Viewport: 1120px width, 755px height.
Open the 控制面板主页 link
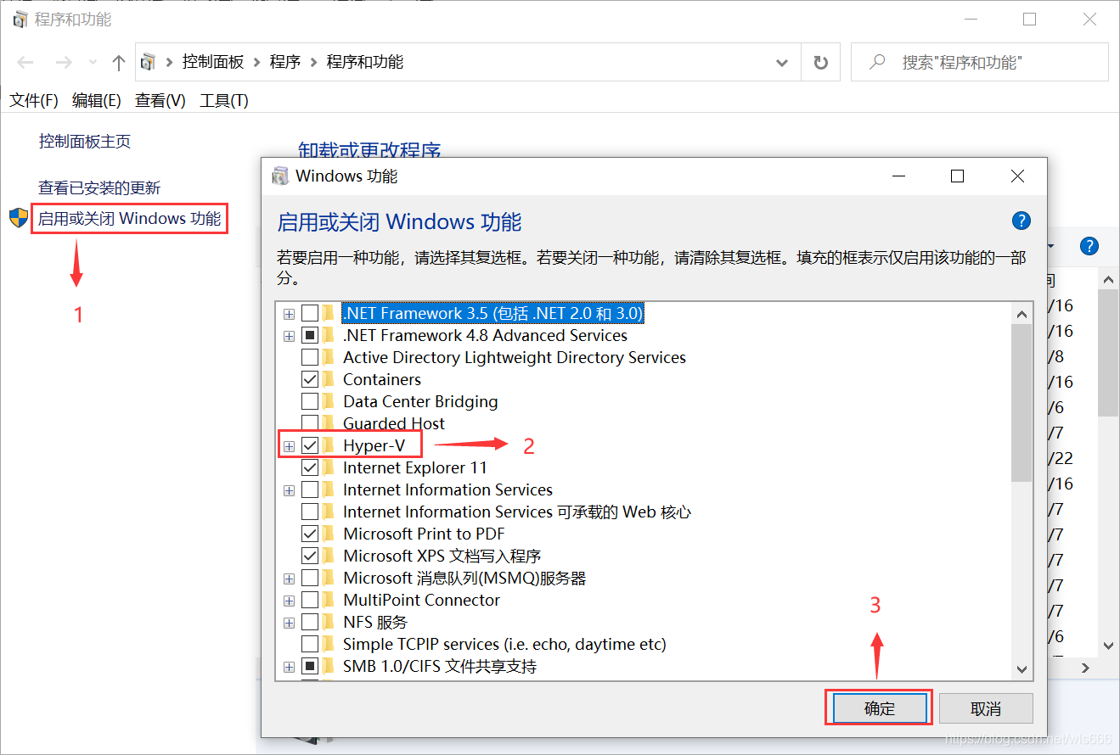[85, 142]
